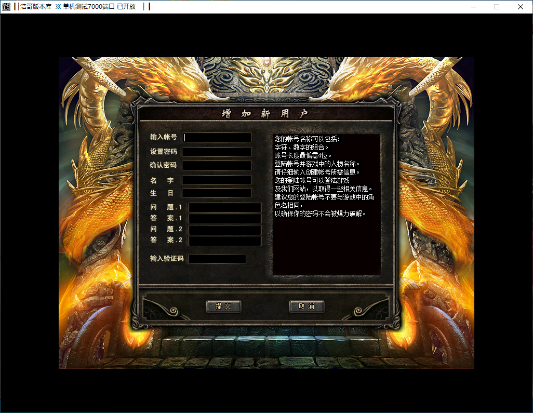
Task: Focus the 确认密码 confirm password field
Action: [217, 166]
